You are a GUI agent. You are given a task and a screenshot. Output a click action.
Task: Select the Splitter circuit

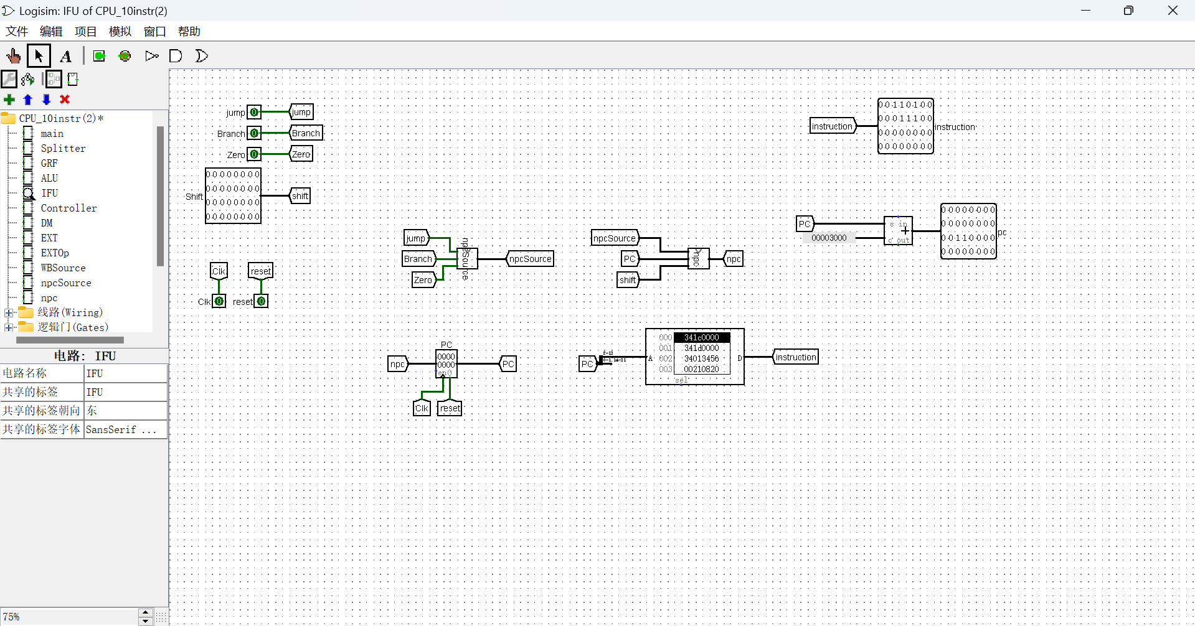[63, 149]
